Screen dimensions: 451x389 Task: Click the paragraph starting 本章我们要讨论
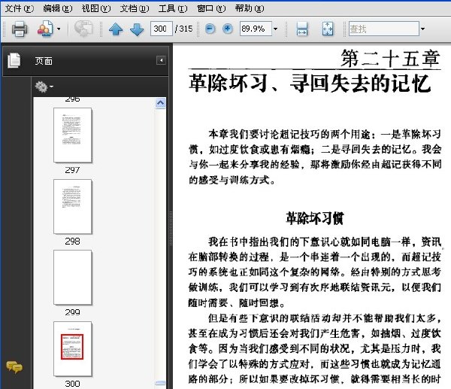(315, 157)
